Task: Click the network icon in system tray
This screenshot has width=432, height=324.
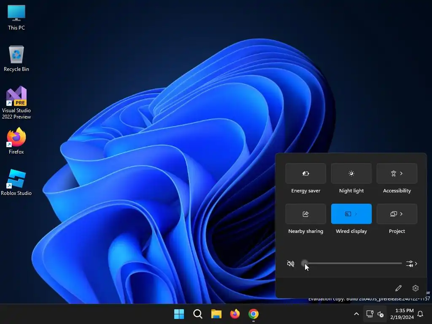Action: click(370, 314)
